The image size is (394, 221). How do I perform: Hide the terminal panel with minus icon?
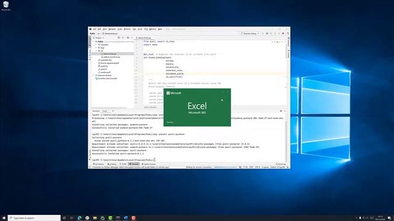click(284, 111)
